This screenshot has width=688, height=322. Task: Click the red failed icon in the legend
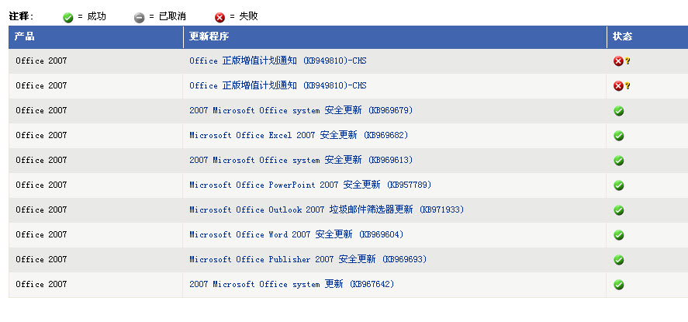tap(220, 17)
